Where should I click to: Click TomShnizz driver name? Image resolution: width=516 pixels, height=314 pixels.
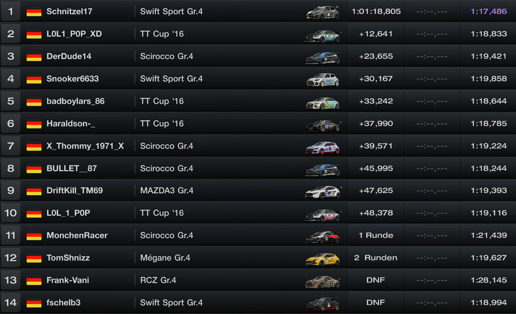click(68, 258)
